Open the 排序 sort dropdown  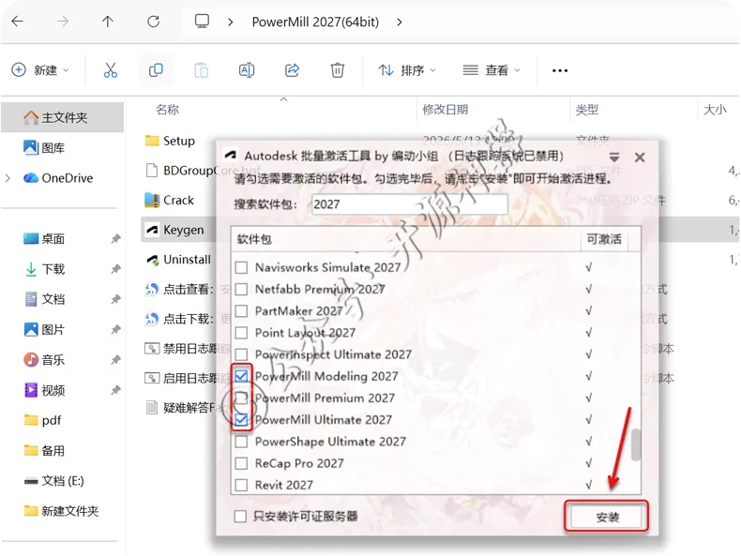click(x=407, y=70)
